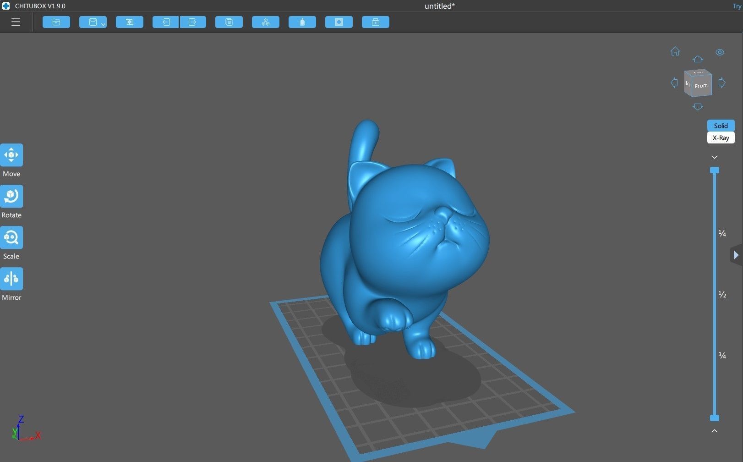Switch to Solid render mode

(x=721, y=126)
